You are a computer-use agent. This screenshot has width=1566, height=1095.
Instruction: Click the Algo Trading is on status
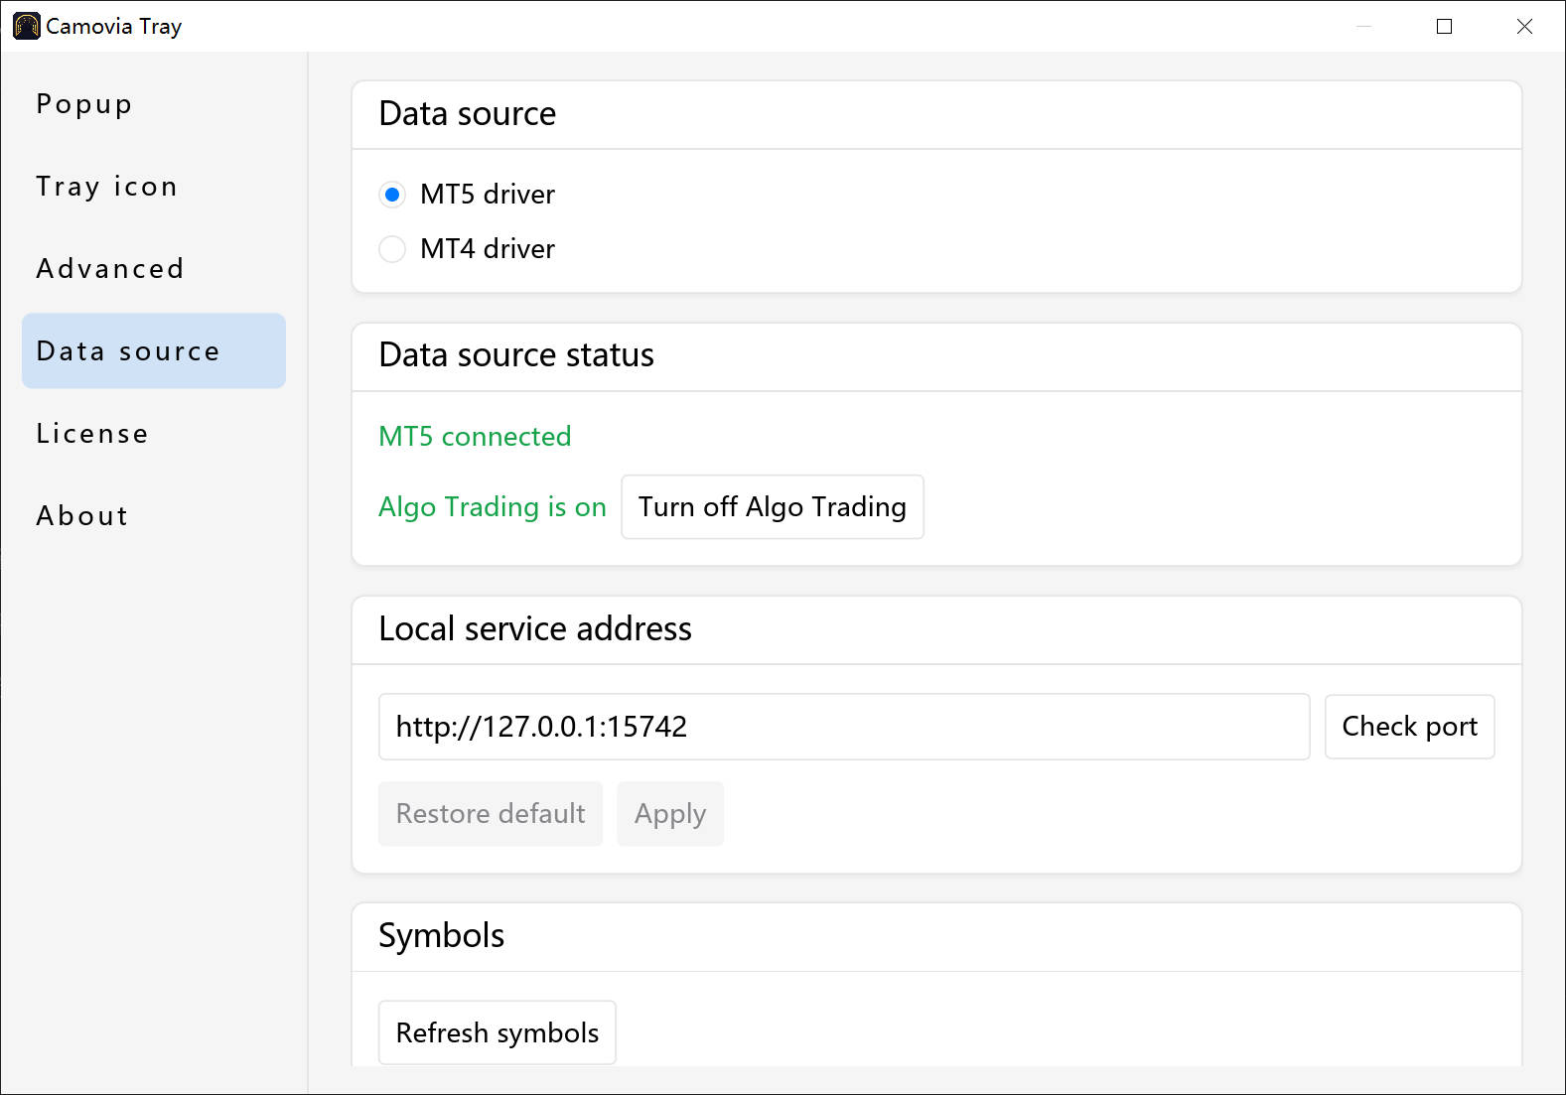click(493, 507)
